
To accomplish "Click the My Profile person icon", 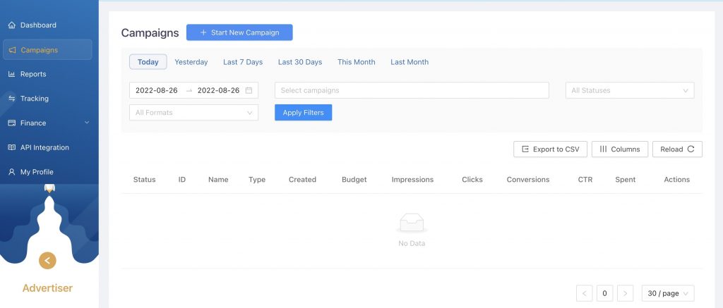I will click(x=11, y=172).
